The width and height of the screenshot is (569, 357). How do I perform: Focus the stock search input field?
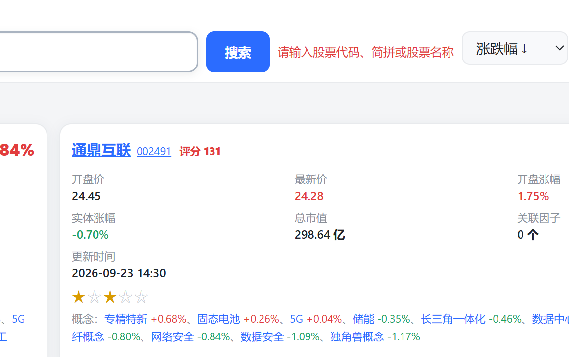tap(99, 52)
